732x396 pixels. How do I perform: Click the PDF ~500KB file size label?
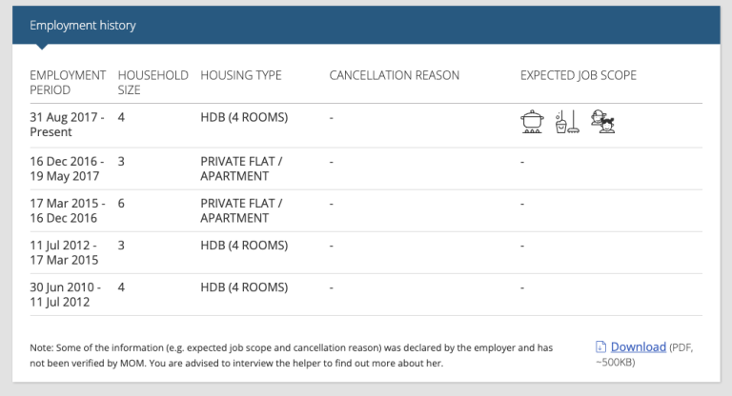[644, 354]
